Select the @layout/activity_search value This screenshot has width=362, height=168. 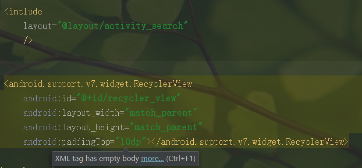click(123, 26)
